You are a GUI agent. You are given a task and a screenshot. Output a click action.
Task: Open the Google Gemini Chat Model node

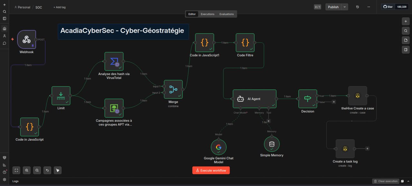219,147
